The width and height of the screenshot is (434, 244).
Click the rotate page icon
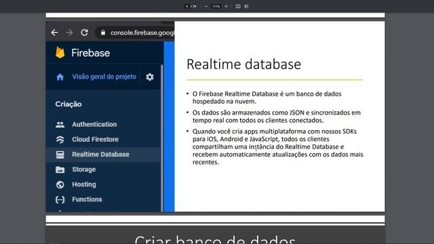pyautogui.click(x=246, y=6)
